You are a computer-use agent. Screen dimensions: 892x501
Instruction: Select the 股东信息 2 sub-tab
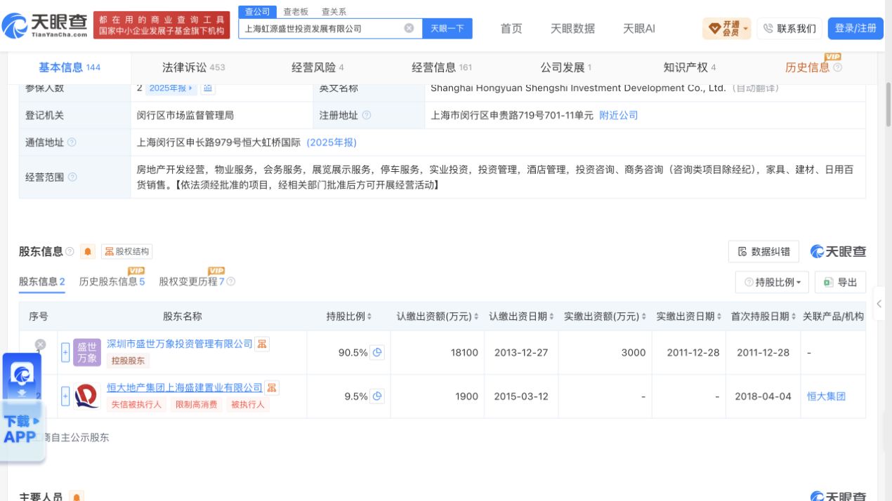click(42, 281)
